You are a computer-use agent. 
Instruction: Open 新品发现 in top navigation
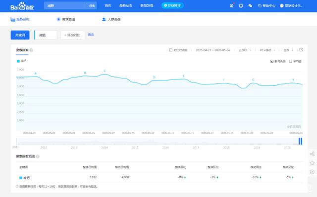(x=147, y=5)
